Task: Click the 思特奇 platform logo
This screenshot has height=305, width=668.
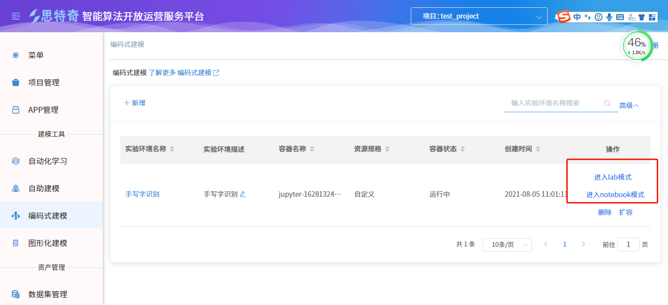Action: (54, 16)
